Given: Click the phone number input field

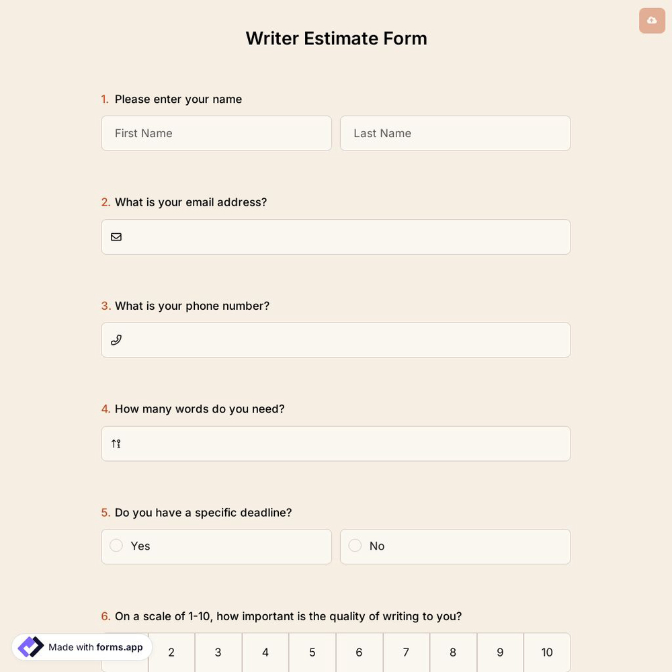Looking at the screenshot, I should tap(336, 339).
